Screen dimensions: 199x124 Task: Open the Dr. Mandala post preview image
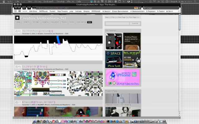pyautogui.click(x=58, y=84)
